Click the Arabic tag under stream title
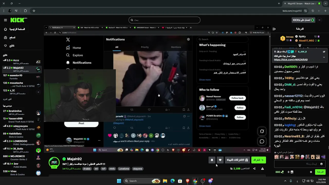329x185 pixels. (87, 169)
